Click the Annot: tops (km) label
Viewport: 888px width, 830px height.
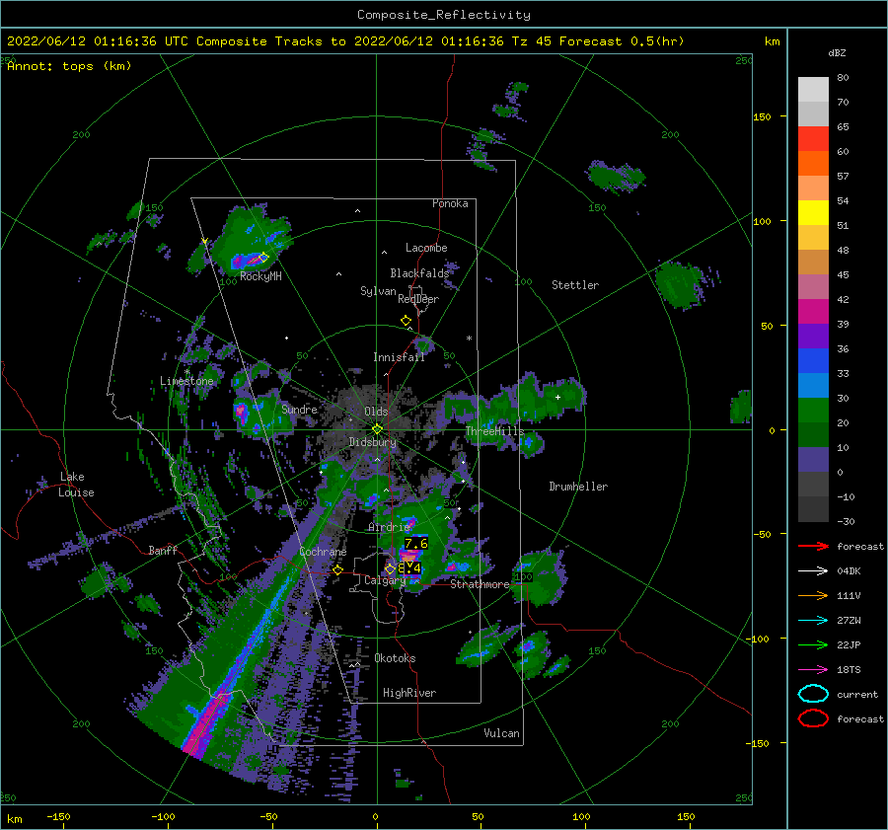[x=69, y=66]
